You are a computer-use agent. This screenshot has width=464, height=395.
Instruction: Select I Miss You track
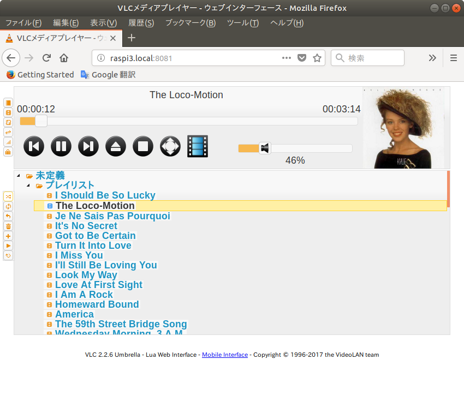79,255
